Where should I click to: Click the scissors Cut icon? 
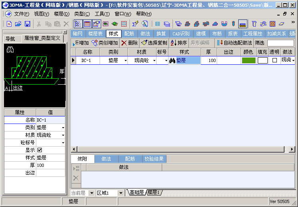click(x=39, y=24)
